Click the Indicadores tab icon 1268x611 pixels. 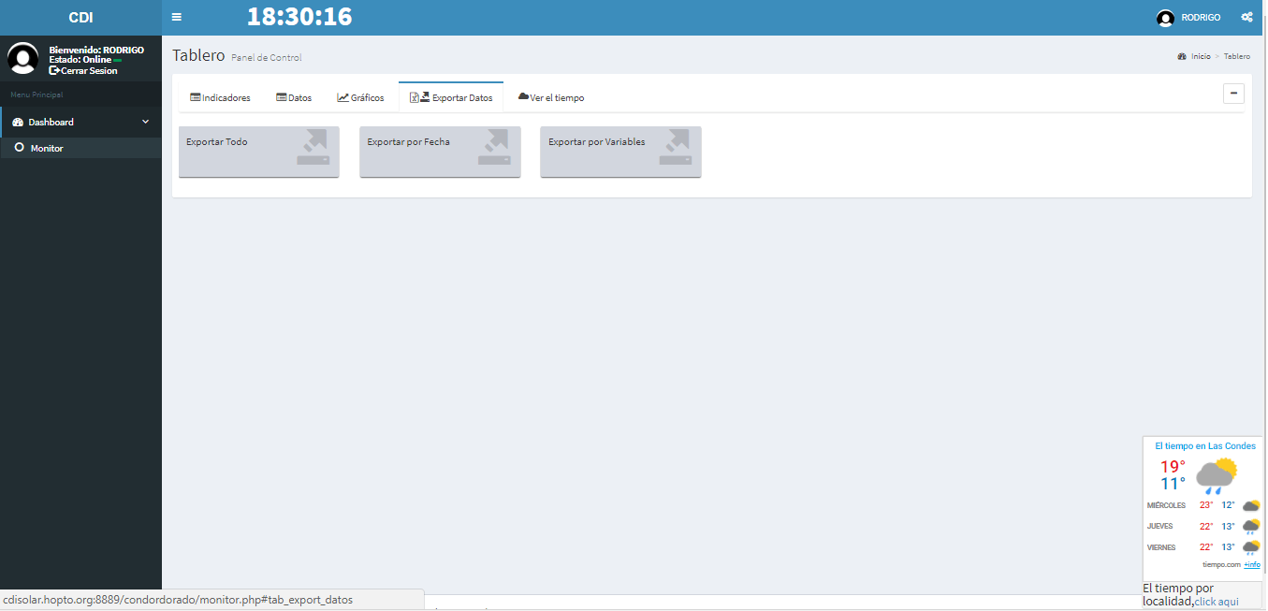point(196,97)
